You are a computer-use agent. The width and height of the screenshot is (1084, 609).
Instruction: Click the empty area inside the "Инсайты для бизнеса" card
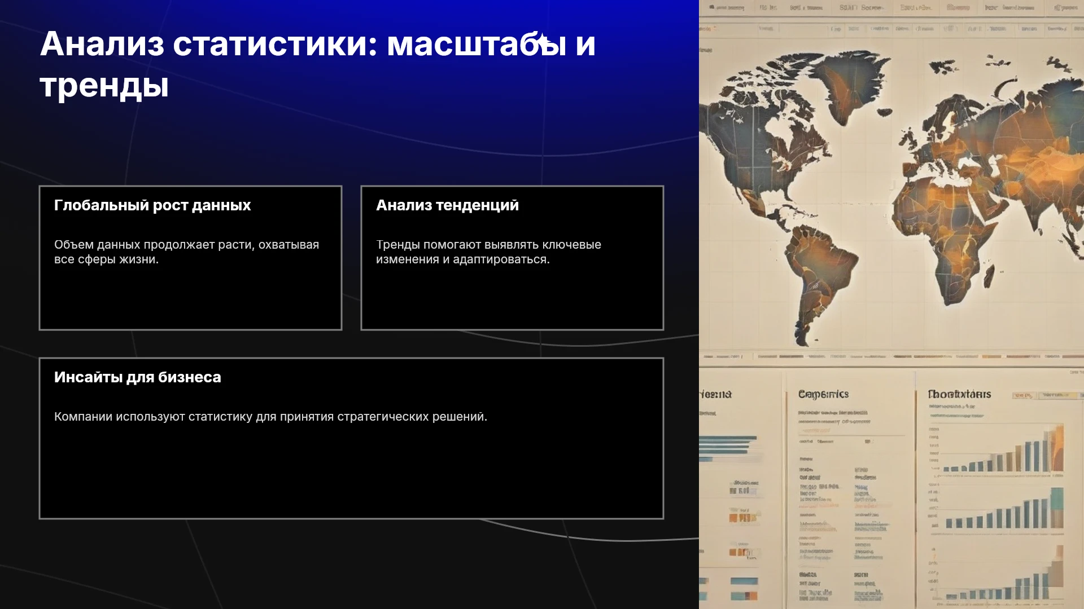[351, 474]
